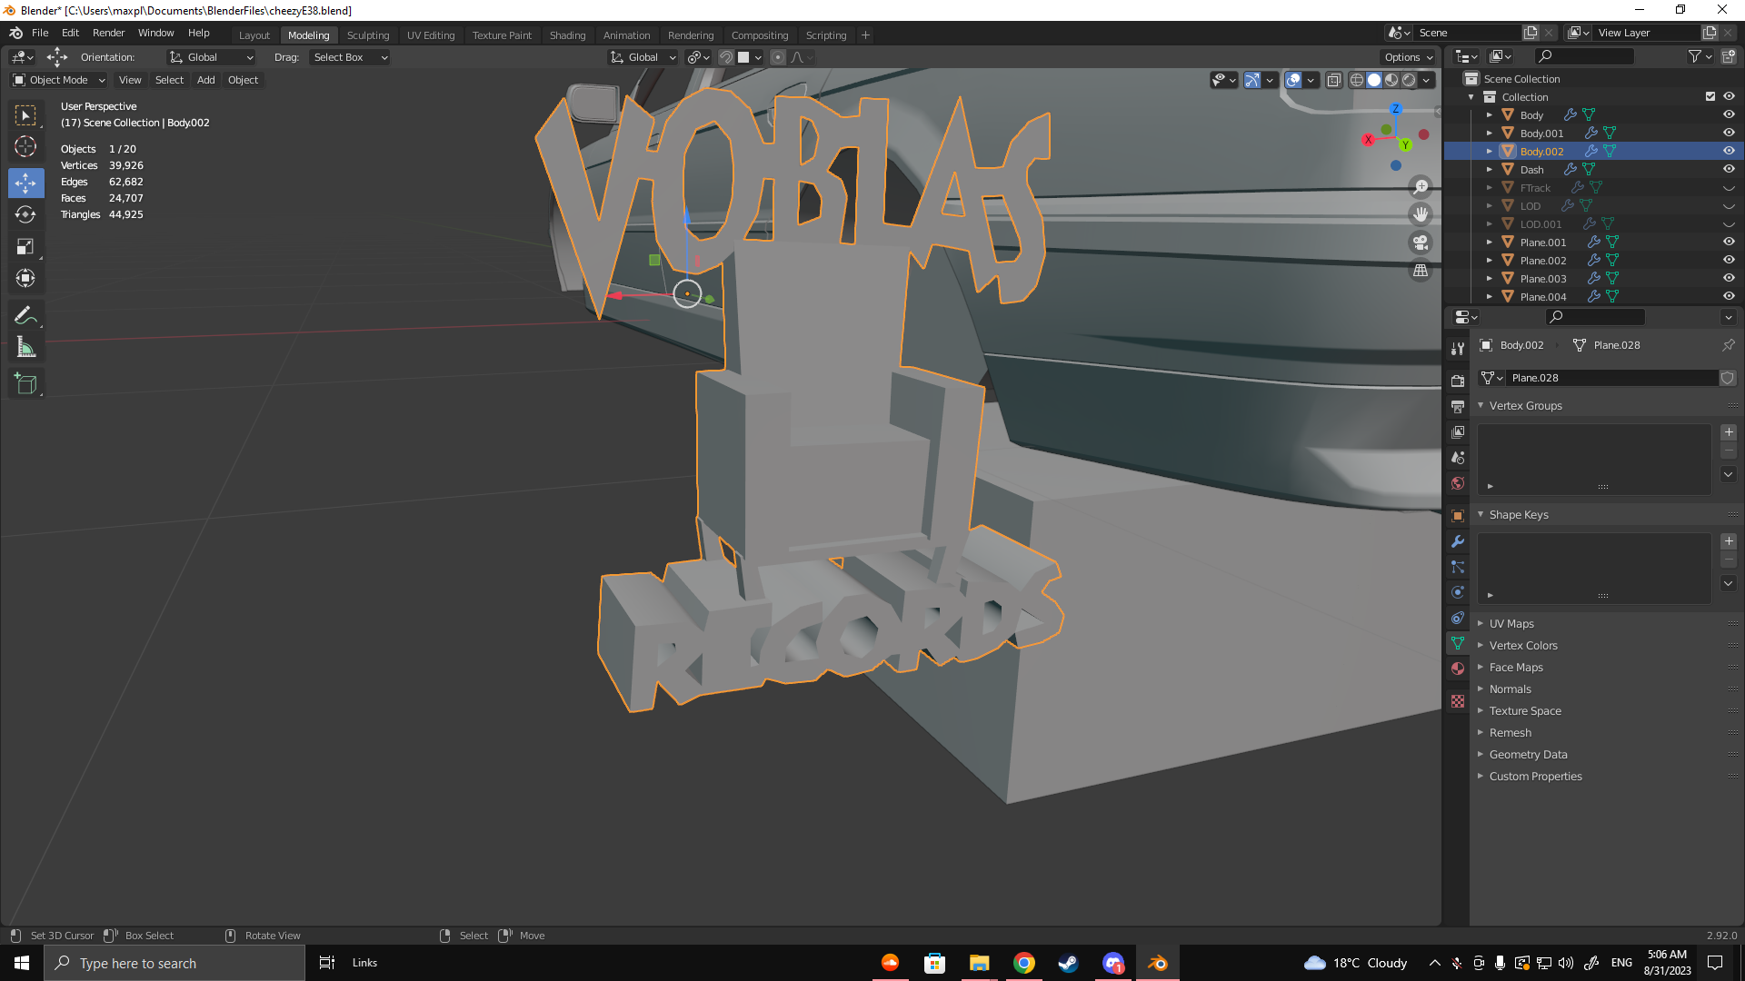Expand the UV Maps panel
Viewport: 1745px width, 981px height.
1511,624
